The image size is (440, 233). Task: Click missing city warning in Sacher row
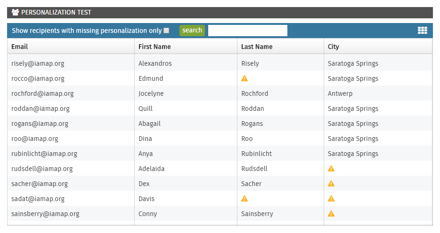[331, 184]
